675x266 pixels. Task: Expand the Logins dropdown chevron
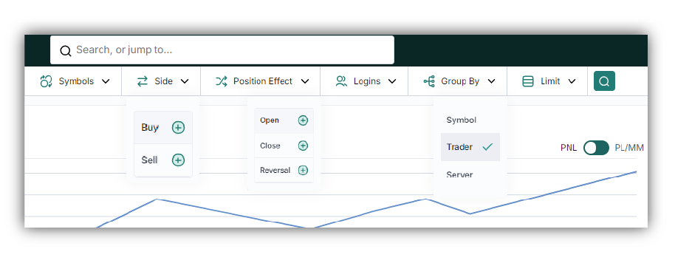point(392,81)
